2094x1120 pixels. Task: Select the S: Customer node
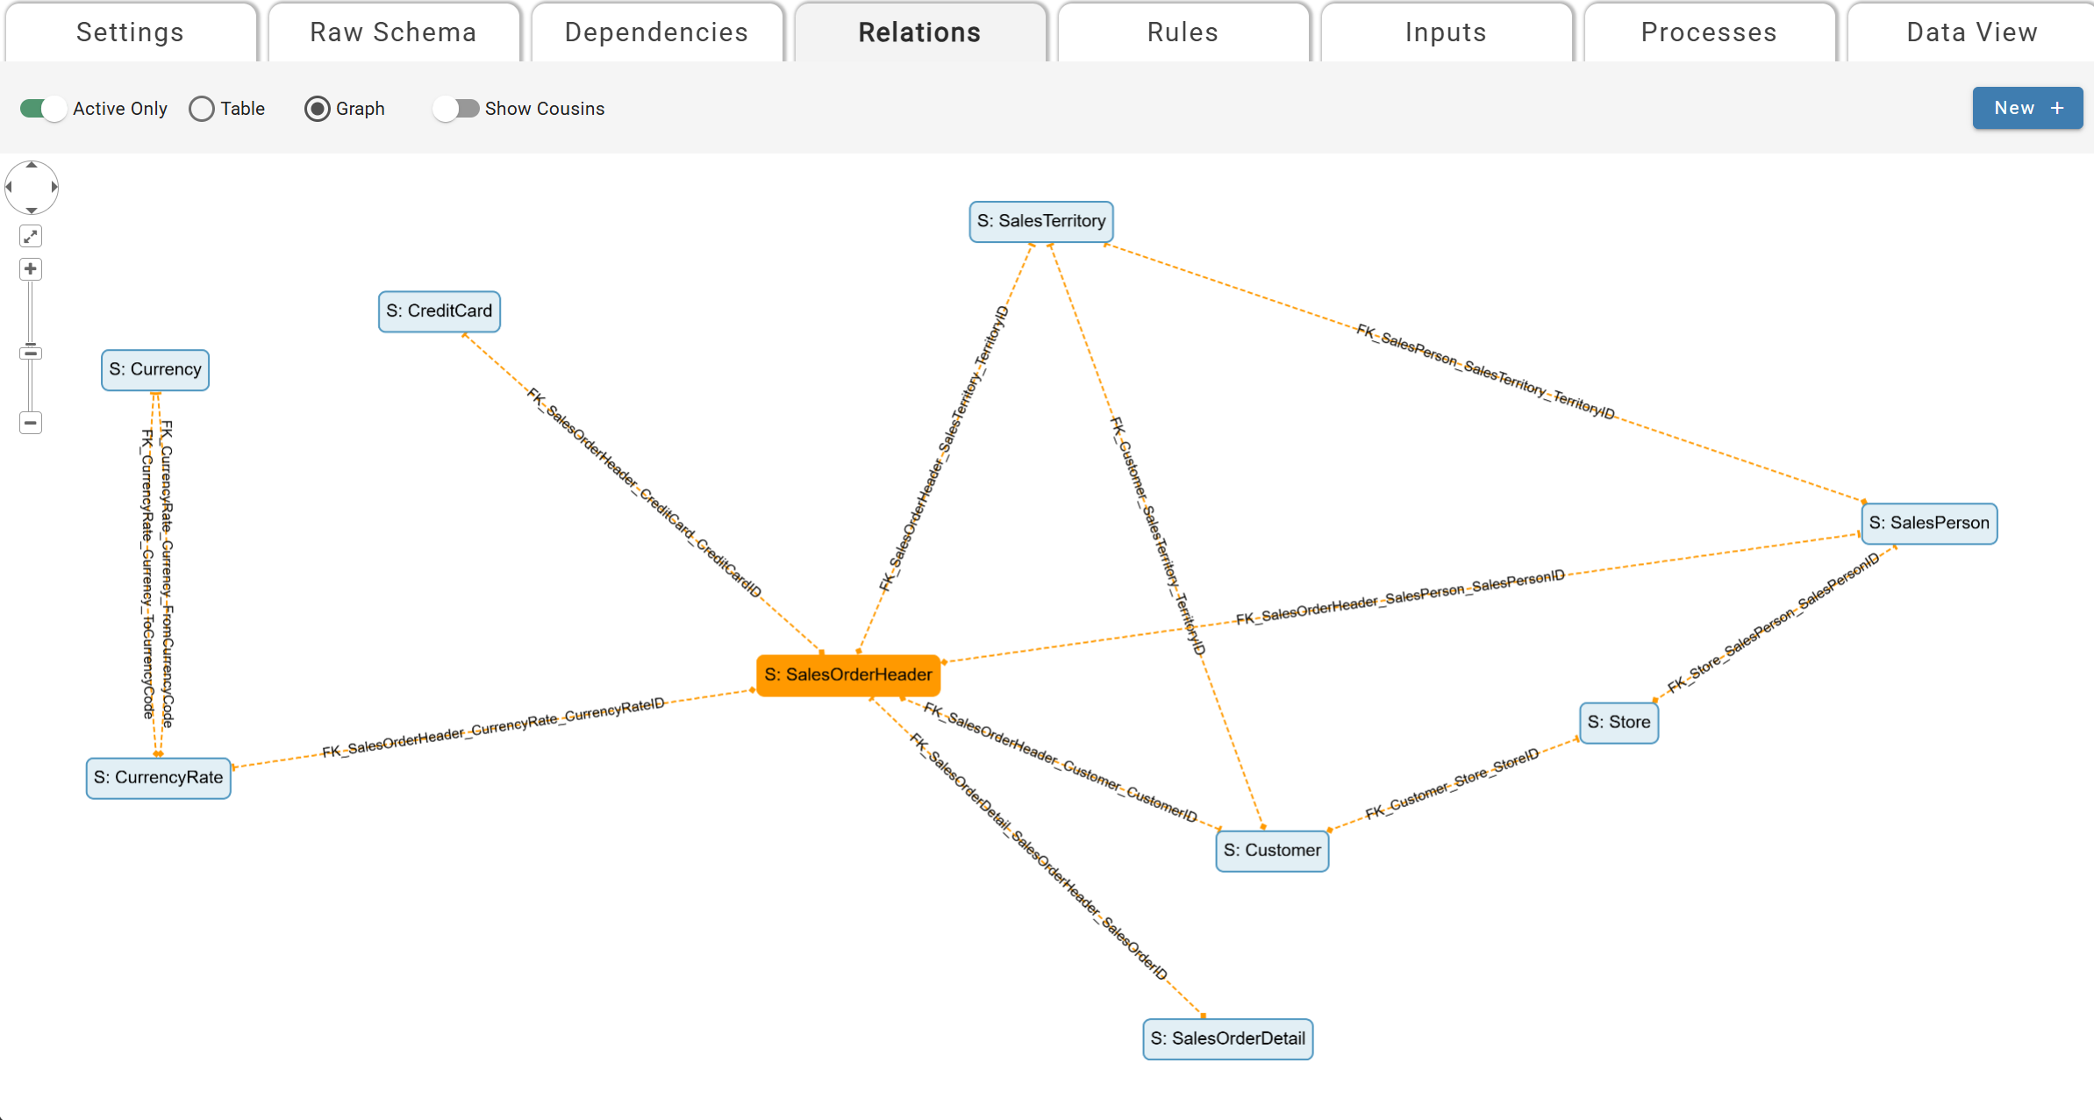(1271, 850)
